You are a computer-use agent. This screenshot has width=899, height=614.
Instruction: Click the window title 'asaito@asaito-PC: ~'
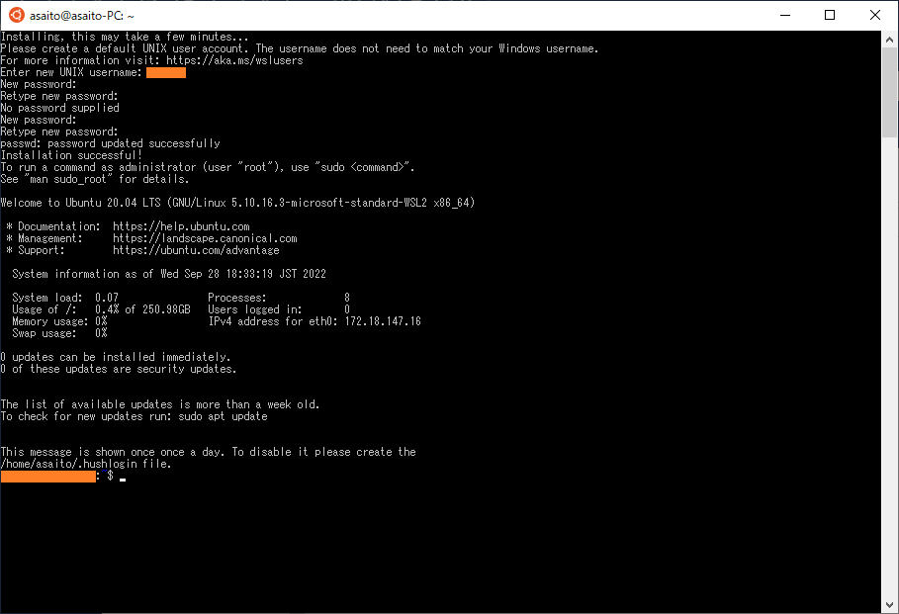82,16
